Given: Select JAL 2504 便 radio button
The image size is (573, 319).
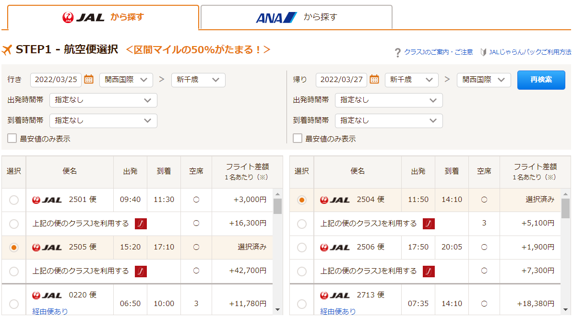Looking at the screenshot, I should coord(301,200).
